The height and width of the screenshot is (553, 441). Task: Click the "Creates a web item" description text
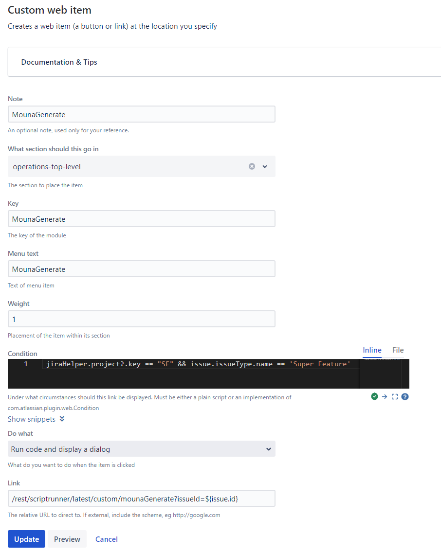coord(112,26)
